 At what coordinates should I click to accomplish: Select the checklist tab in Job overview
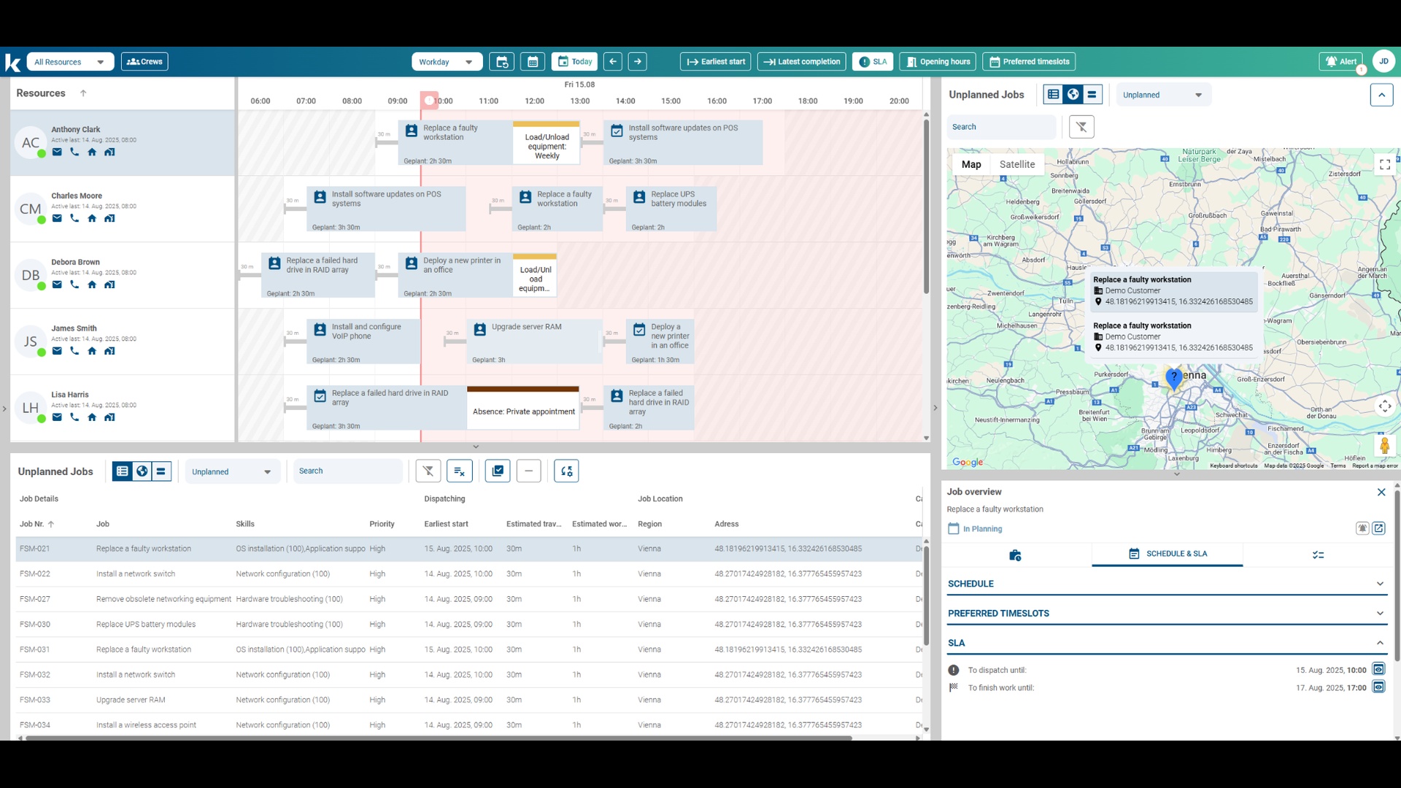[1318, 555]
